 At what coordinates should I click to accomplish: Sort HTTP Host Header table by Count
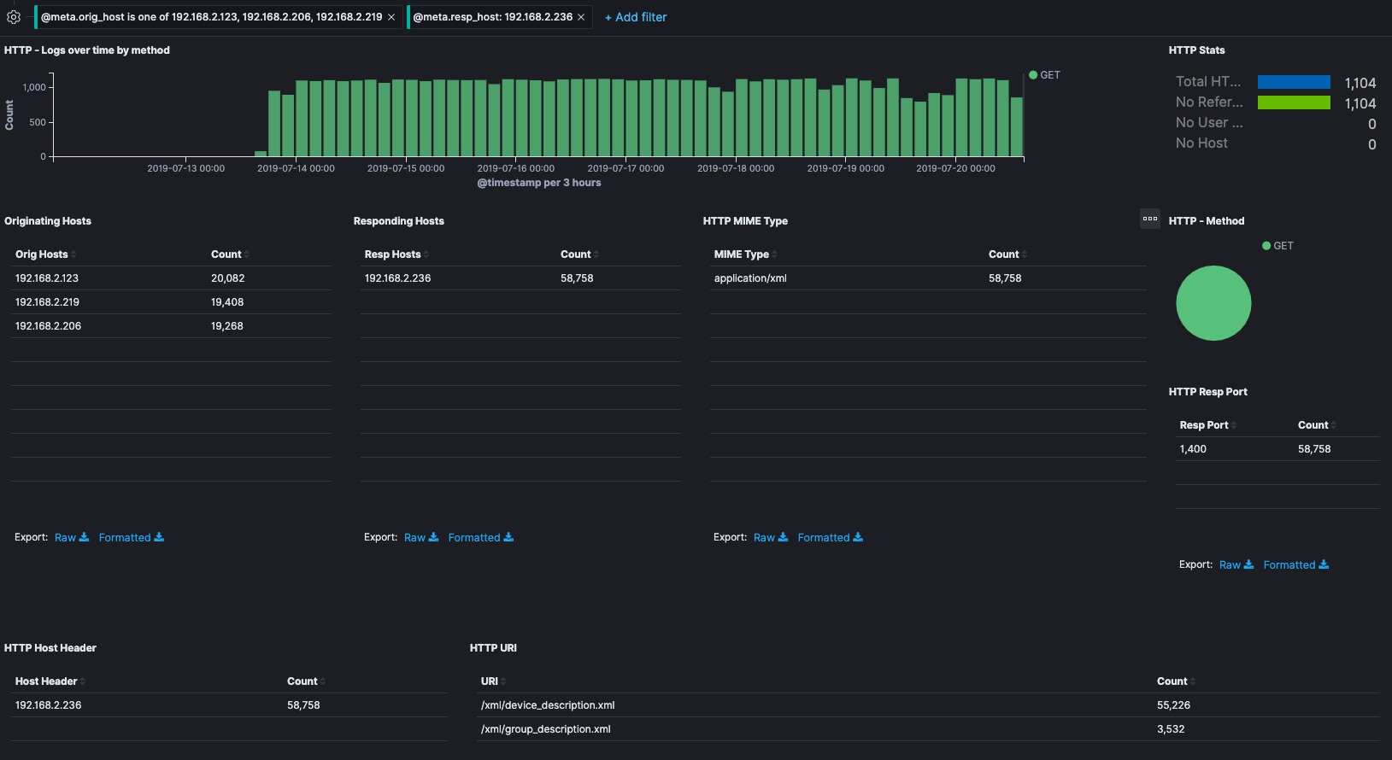[306, 681]
